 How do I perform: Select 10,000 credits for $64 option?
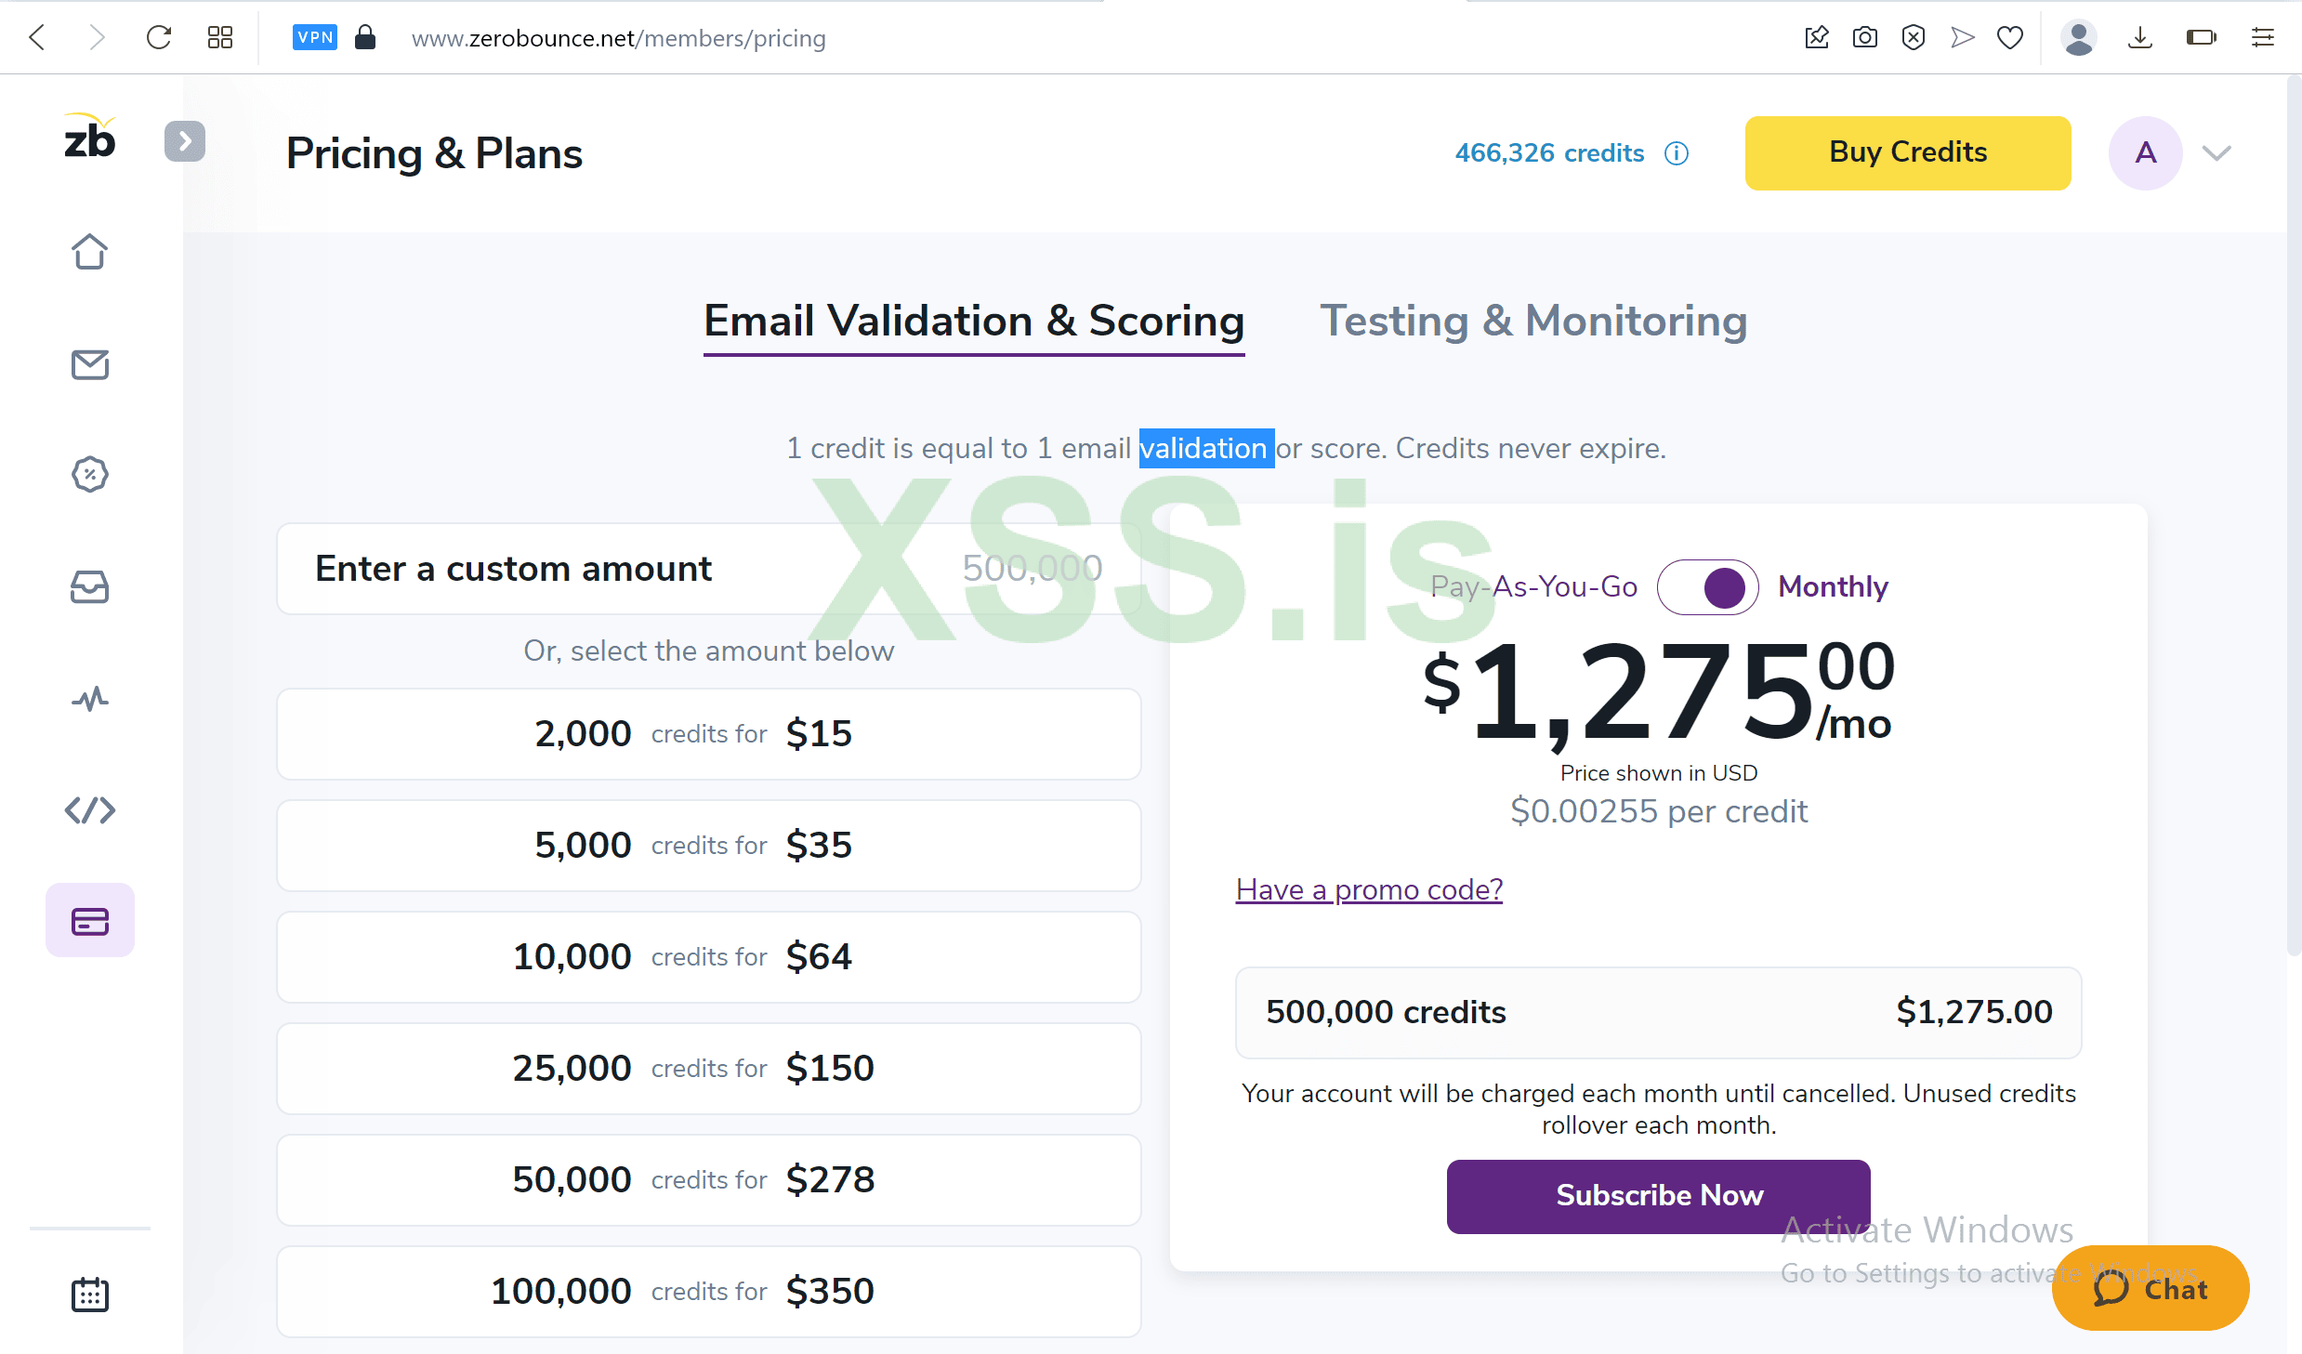(x=708, y=957)
